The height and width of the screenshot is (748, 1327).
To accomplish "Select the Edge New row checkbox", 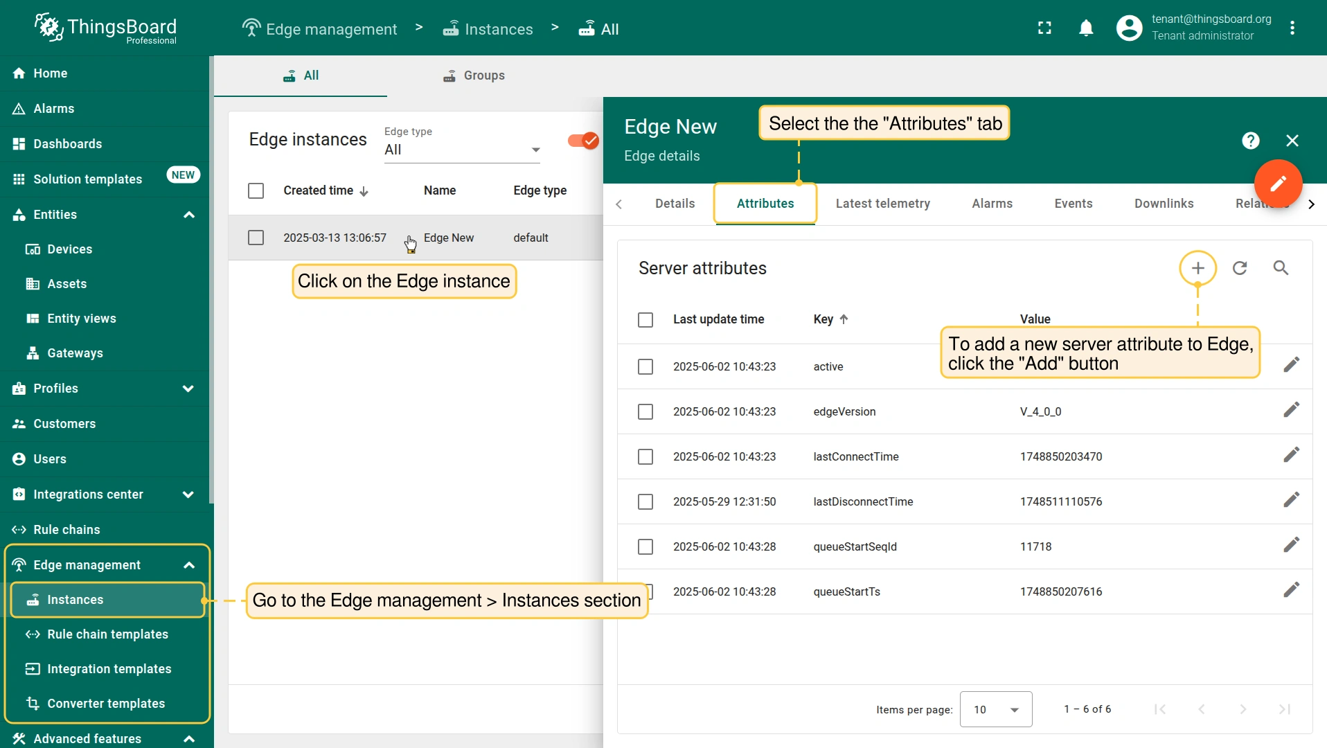I will [x=256, y=238].
